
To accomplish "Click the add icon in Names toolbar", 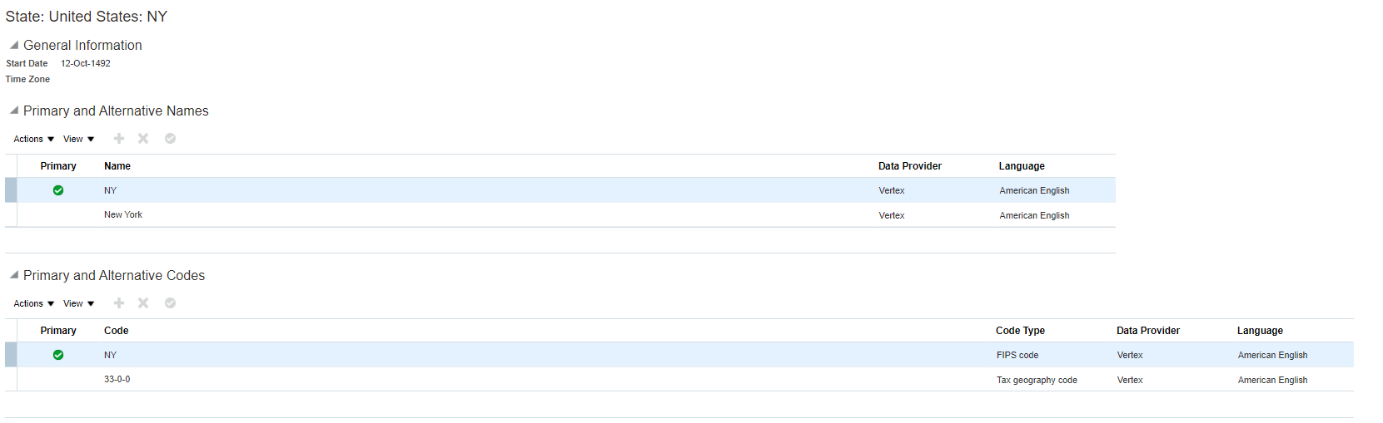I will coord(119,139).
